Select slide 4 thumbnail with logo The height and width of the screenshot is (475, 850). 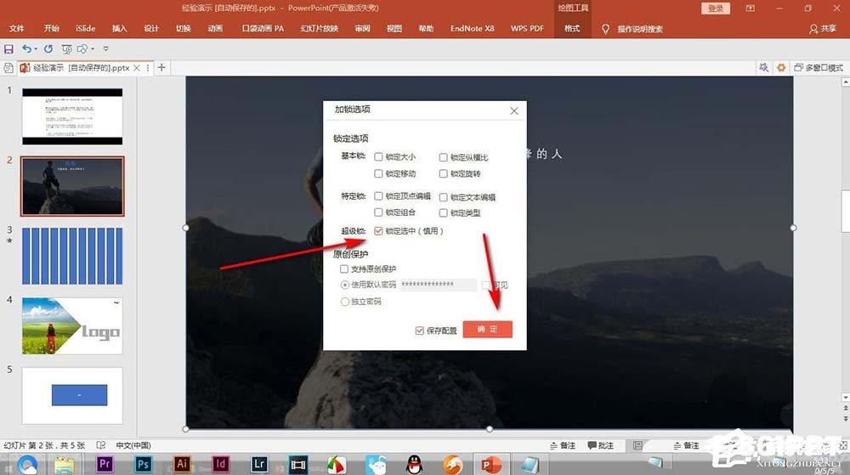(72, 325)
